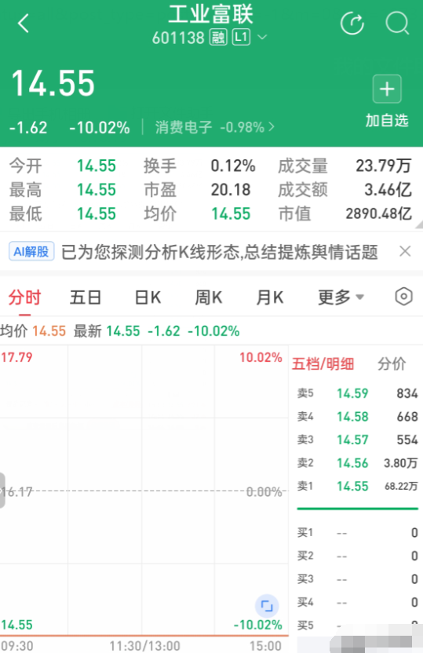Tap the left edge drawer handle
423x653 pixels.
2,491
